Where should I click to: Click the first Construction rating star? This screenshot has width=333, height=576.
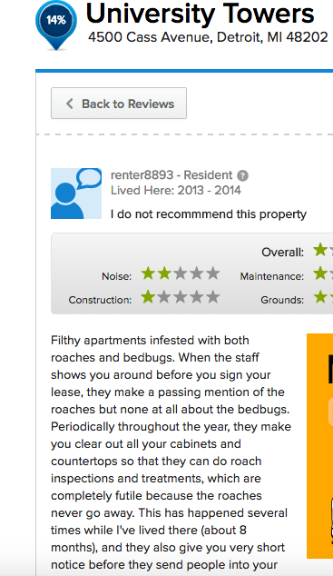(x=148, y=297)
